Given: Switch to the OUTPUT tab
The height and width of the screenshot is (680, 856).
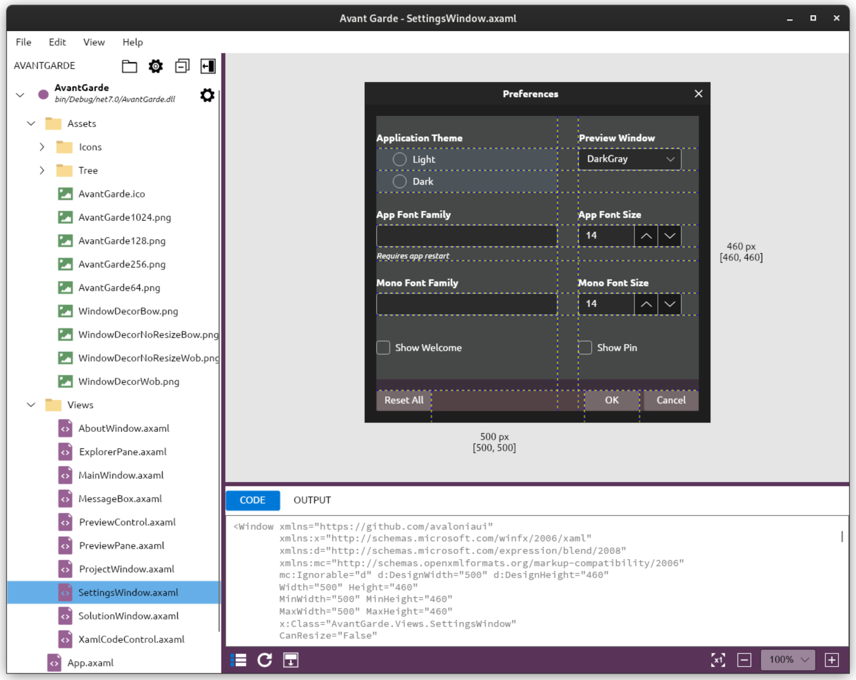Looking at the screenshot, I should coord(312,500).
